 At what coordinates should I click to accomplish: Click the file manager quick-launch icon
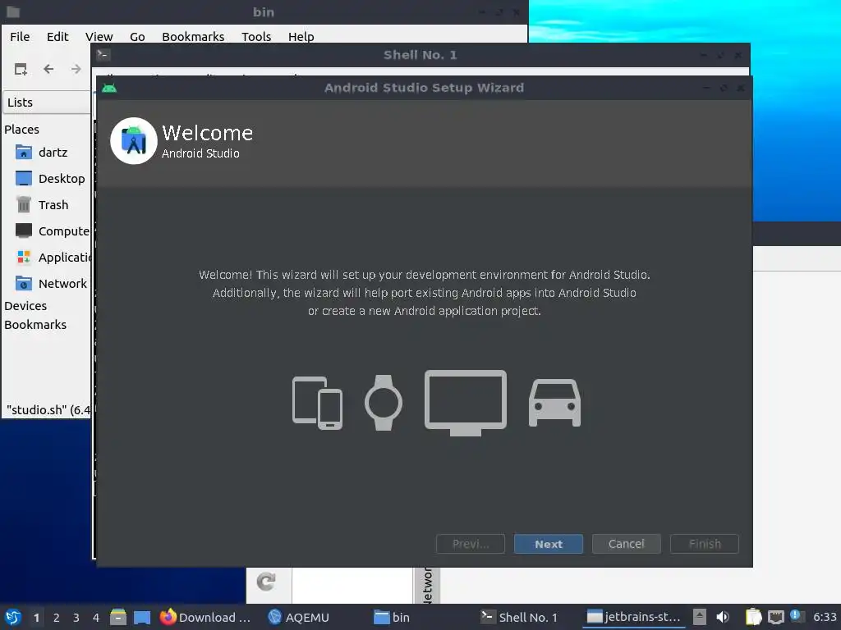[118, 617]
